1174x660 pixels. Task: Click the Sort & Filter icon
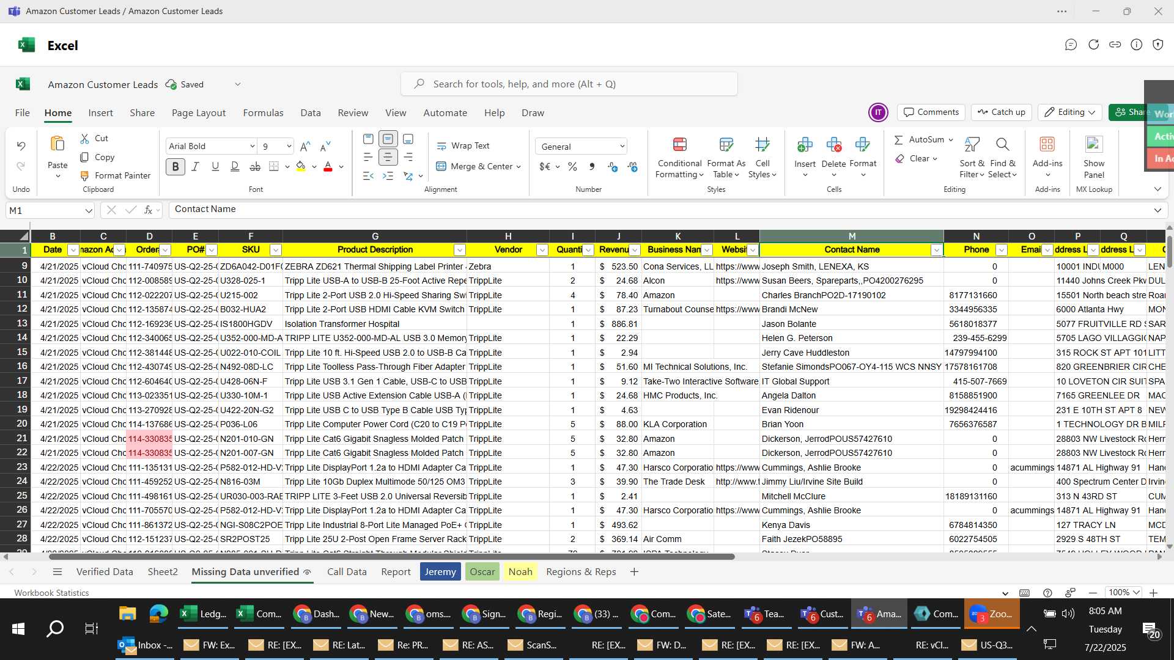click(972, 145)
